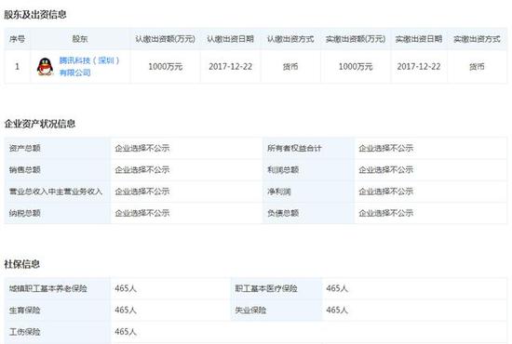Click the 负债总额 label
Image resolution: width=512 pixels, height=344 pixels.
283,213
